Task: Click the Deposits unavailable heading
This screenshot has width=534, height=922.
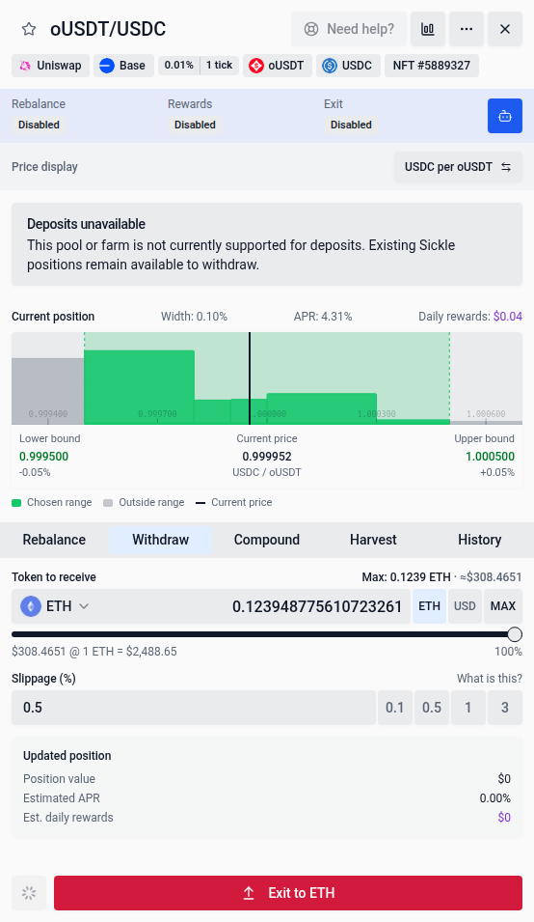Action: [x=86, y=224]
